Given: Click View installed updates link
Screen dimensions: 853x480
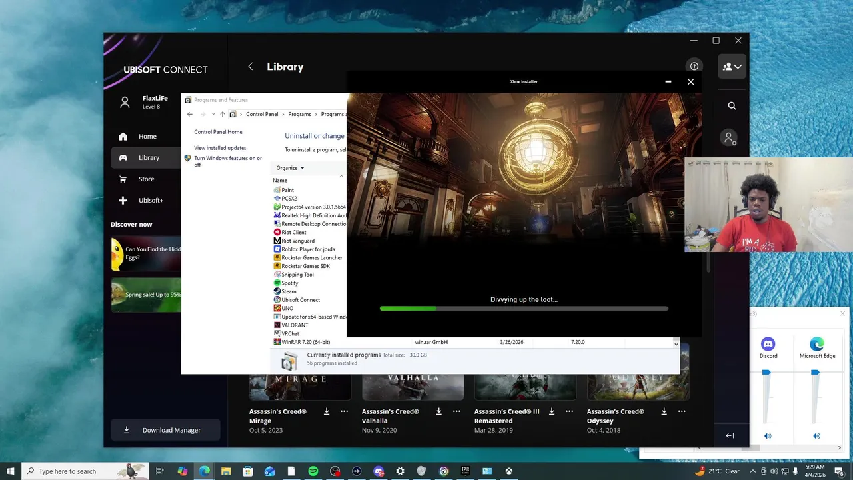Looking at the screenshot, I should pos(220,148).
